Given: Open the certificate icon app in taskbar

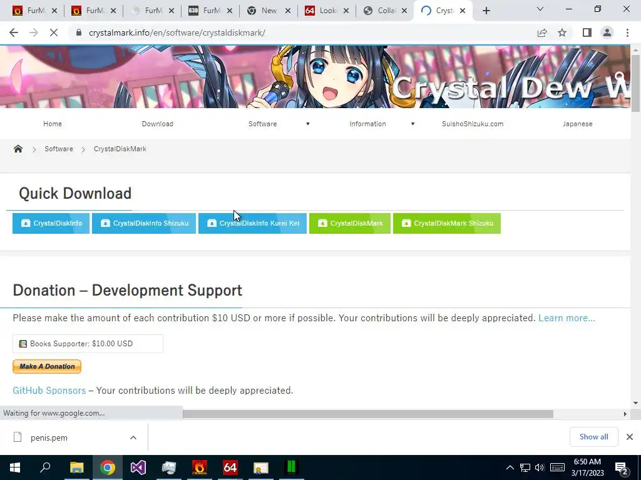Looking at the screenshot, I should pyautogui.click(x=261, y=467).
